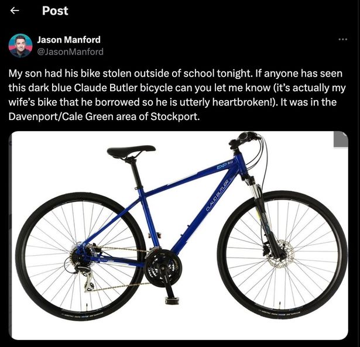Click the Post header title
Image resolution: width=360 pixels, height=347 pixels.
click(x=55, y=11)
